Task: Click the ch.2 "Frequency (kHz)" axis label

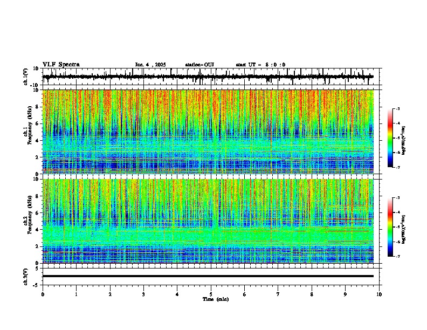Action: [x=30, y=215]
